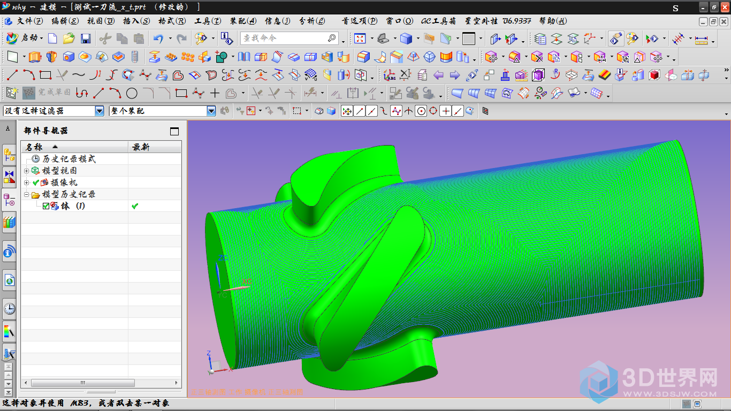Click the New file icon

pos(52,39)
